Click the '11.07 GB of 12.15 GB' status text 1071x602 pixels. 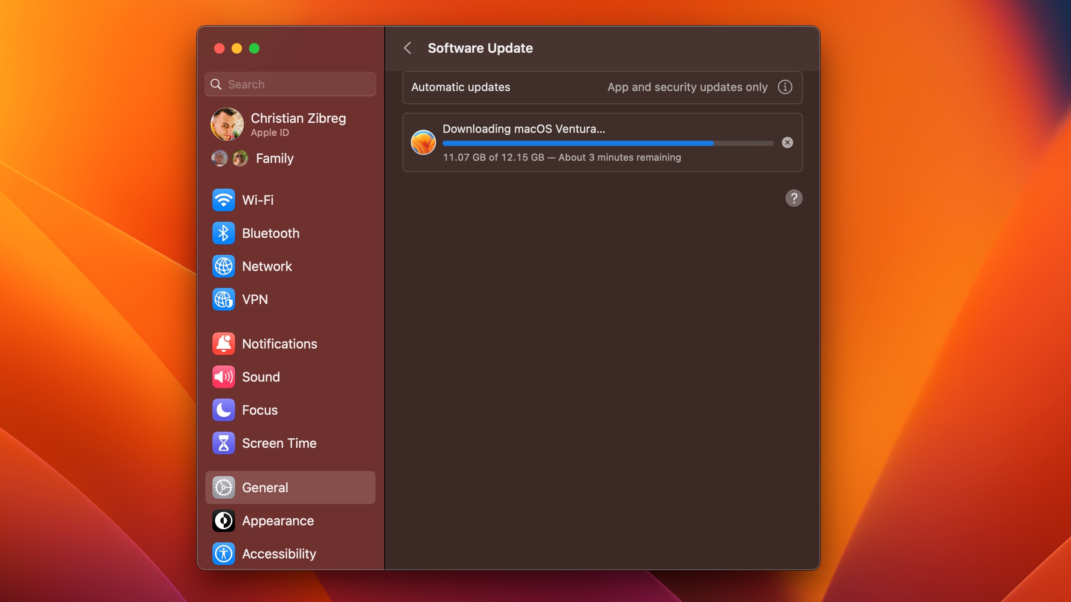click(494, 157)
